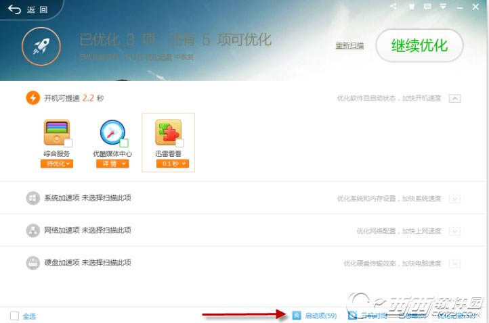Click the orange lightning boot-speed icon
The image size is (489, 323).
33,98
